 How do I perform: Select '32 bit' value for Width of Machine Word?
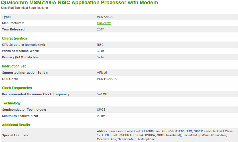point(101,51)
